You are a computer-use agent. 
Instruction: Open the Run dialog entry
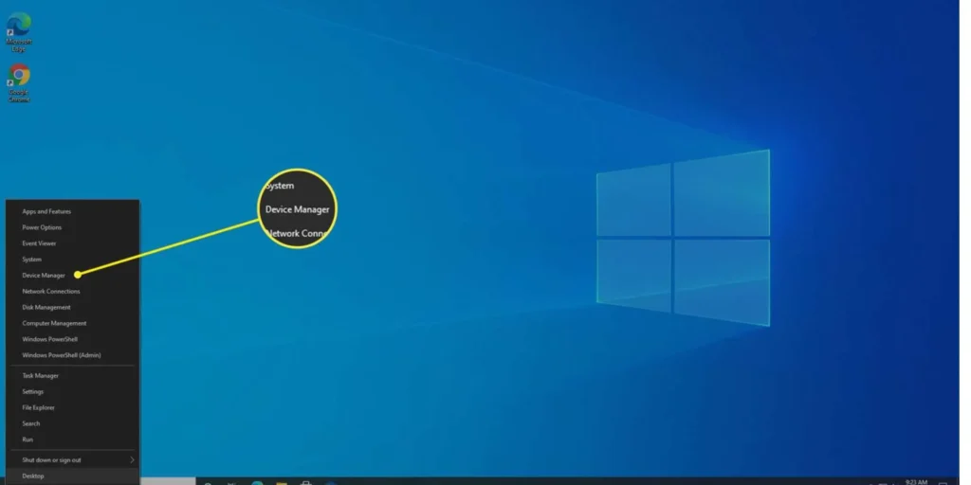click(x=72, y=440)
